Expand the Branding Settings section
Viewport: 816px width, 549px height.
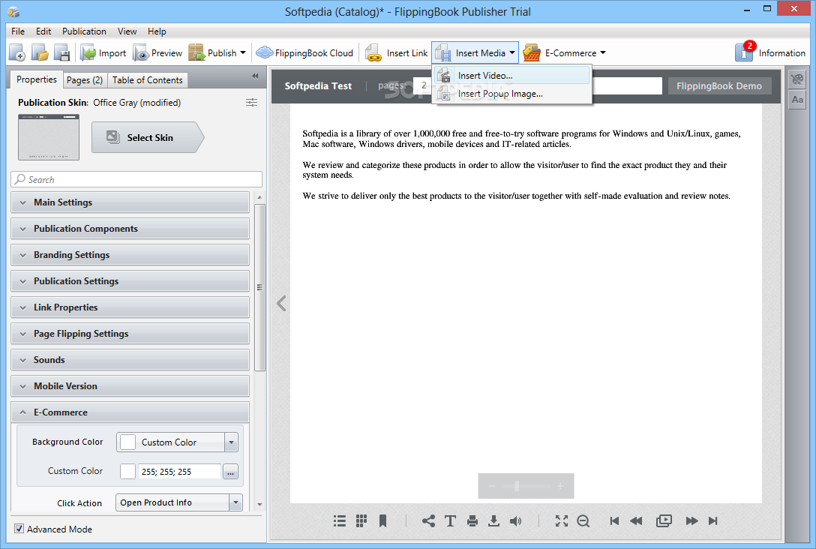tap(130, 255)
